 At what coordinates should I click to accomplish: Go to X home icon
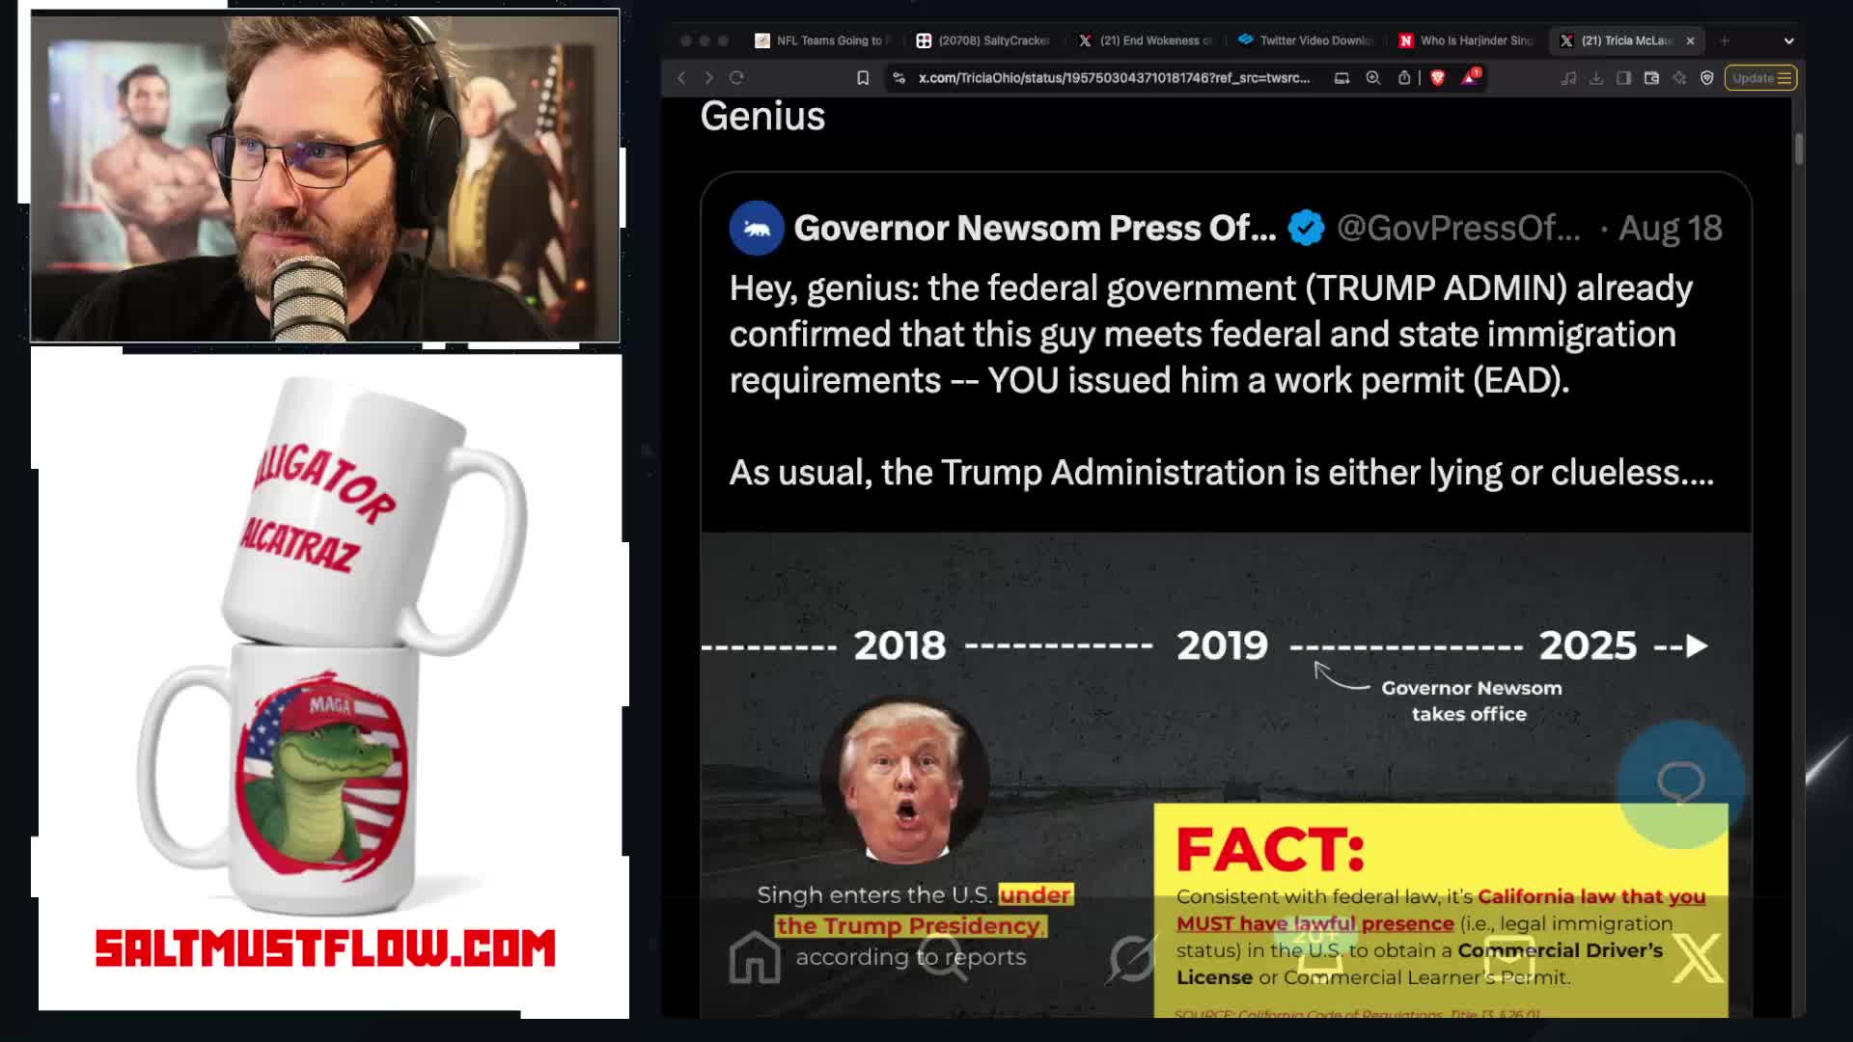click(755, 957)
